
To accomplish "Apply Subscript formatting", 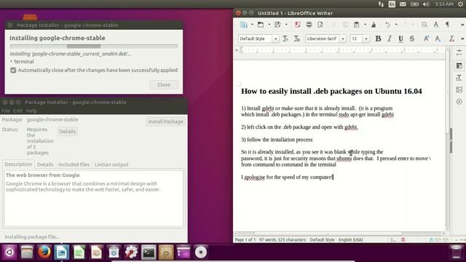I will pos(438,39).
